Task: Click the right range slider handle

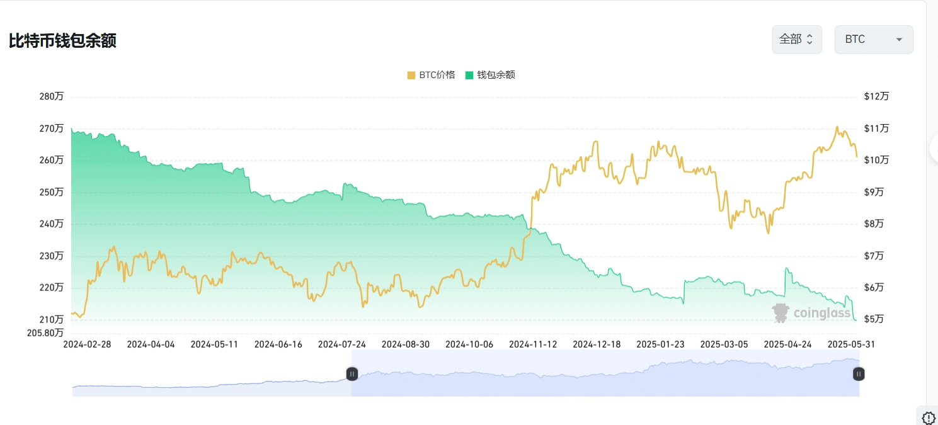Action: click(x=859, y=374)
